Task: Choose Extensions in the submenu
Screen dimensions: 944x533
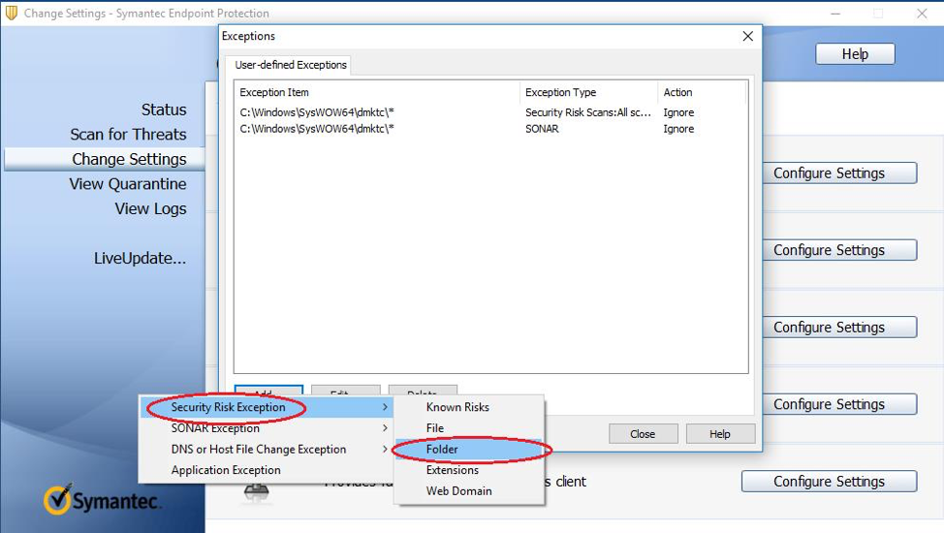Action: (470, 470)
